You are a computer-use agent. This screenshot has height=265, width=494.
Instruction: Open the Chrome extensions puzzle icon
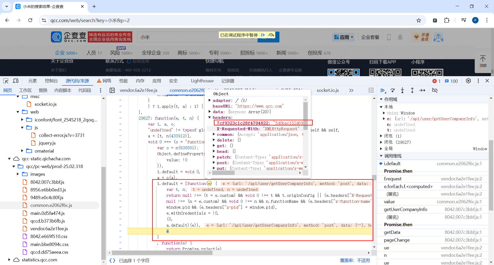point(447,20)
